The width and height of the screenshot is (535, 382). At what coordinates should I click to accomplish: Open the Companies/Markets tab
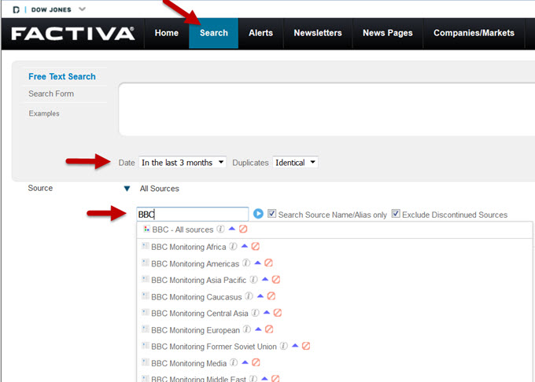(474, 33)
